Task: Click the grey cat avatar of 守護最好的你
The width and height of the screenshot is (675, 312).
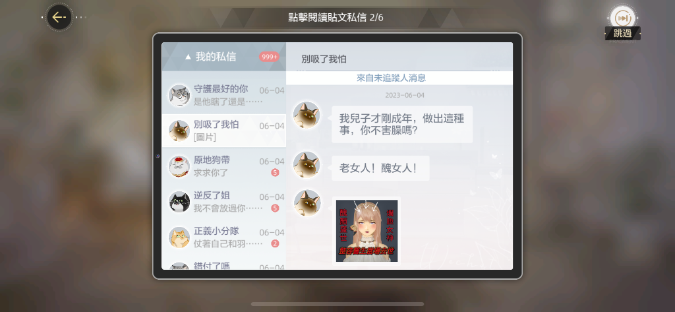Action: 179,96
